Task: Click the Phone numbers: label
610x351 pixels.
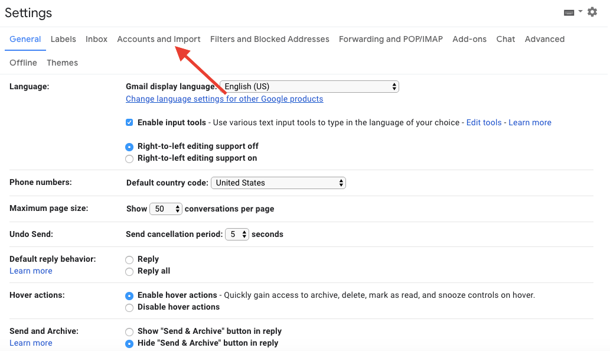Action: [x=41, y=182]
